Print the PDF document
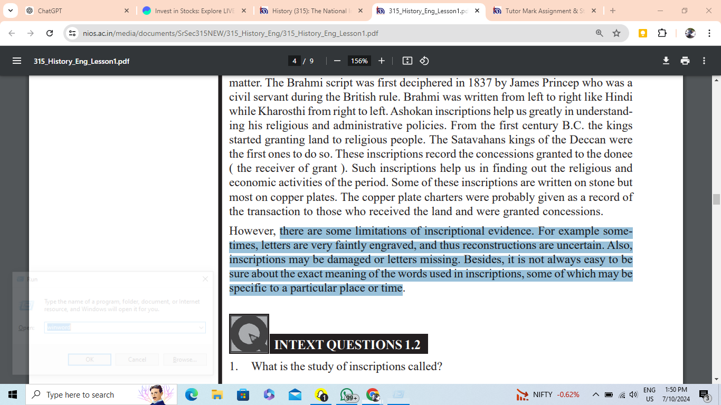 click(685, 61)
